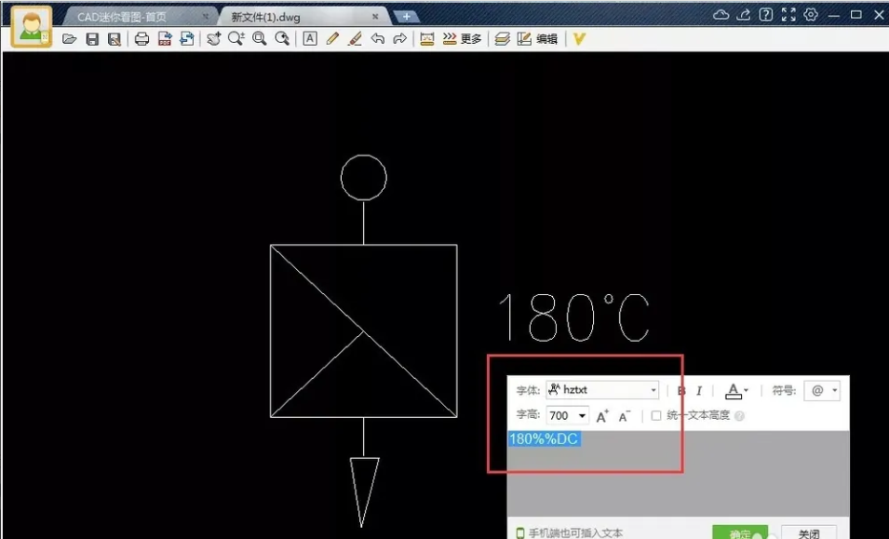Export drawing using the PDF icon
The width and height of the screenshot is (889, 539).
pos(165,38)
